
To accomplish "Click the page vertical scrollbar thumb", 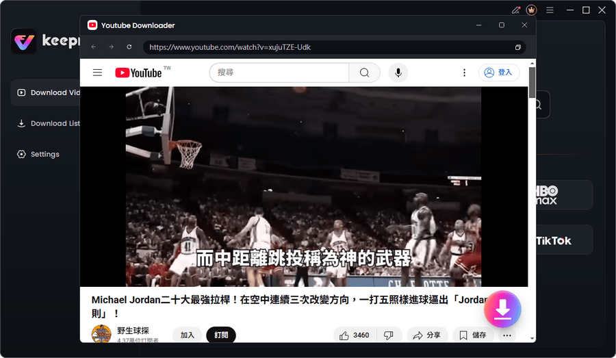I will click(532, 83).
